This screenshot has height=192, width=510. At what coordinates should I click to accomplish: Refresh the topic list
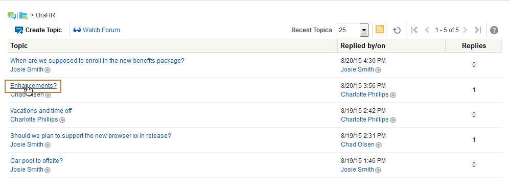tap(397, 30)
